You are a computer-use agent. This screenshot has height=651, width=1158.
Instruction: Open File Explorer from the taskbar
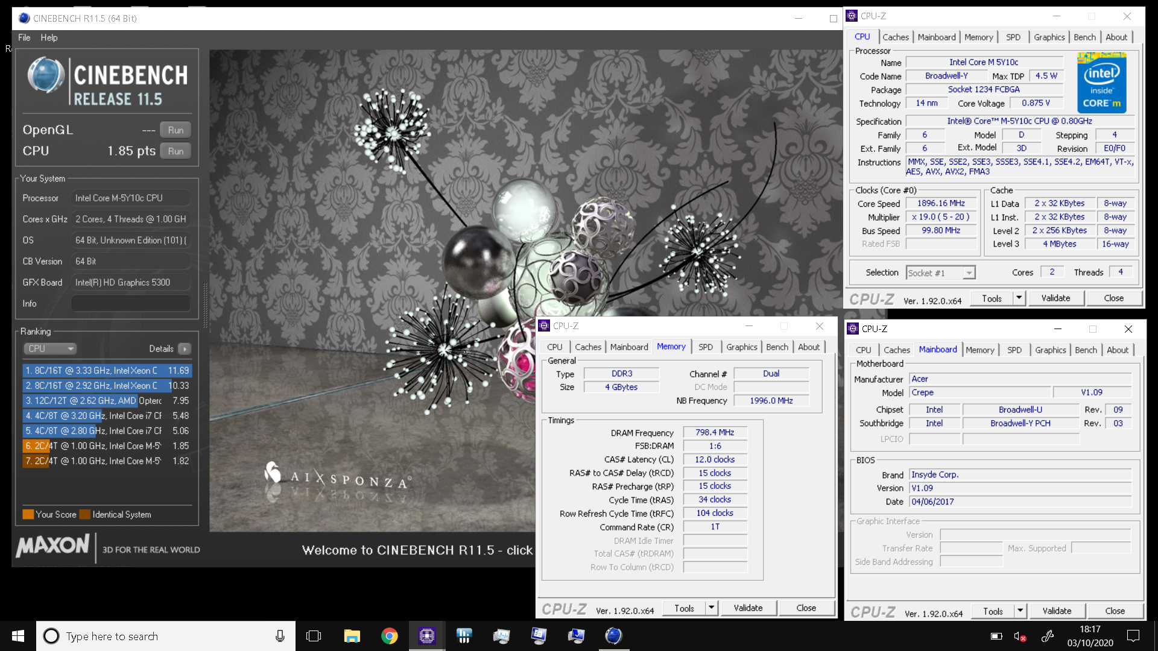[352, 636]
